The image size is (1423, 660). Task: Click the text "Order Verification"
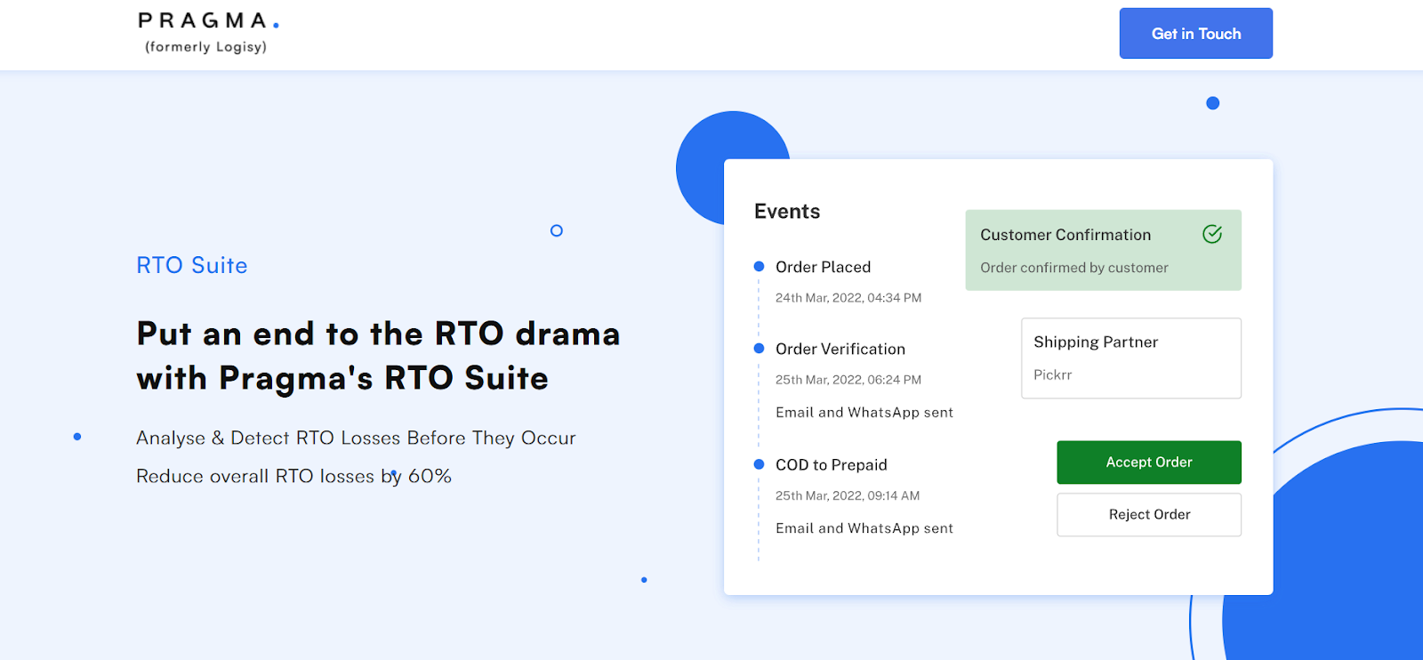point(840,349)
